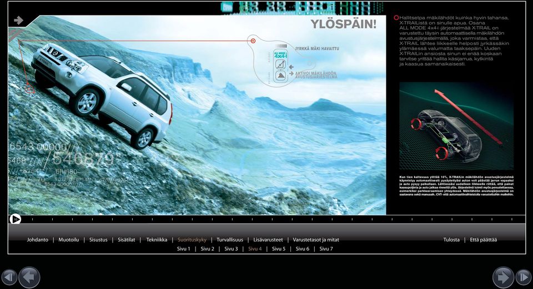Click the Tulosta print link
This screenshot has height=289, width=533.
pyautogui.click(x=451, y=240)
